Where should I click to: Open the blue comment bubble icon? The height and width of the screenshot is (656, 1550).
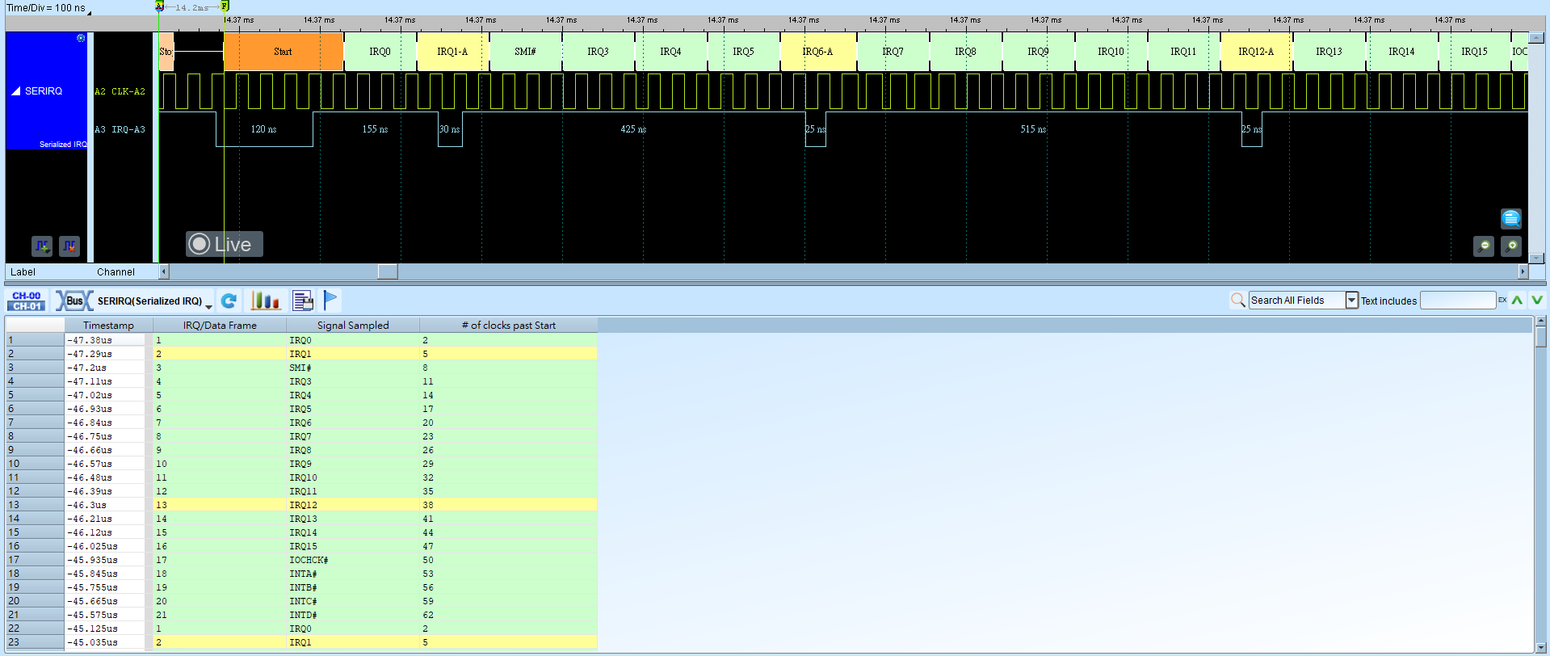pyautogui.click(x=1511, y=218)
